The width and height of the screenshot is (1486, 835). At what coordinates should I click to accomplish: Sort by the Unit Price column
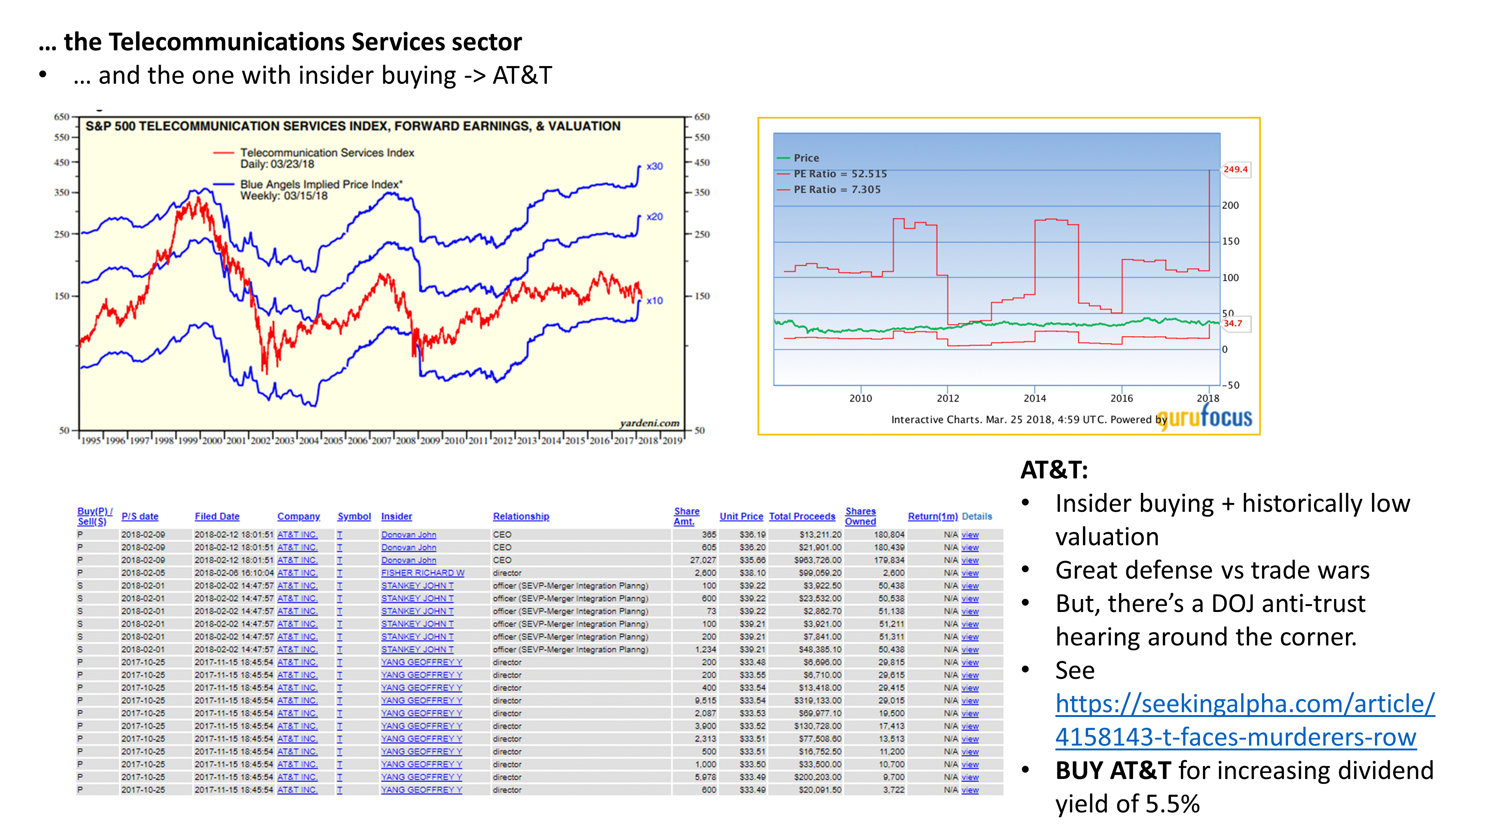741,516
